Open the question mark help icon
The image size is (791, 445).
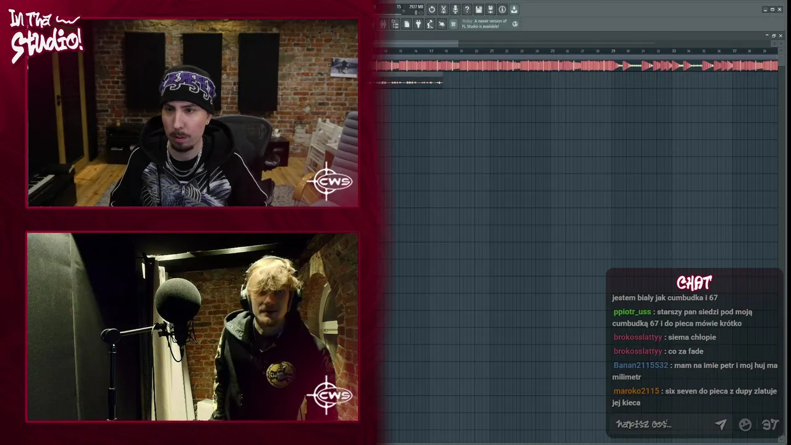467,9
